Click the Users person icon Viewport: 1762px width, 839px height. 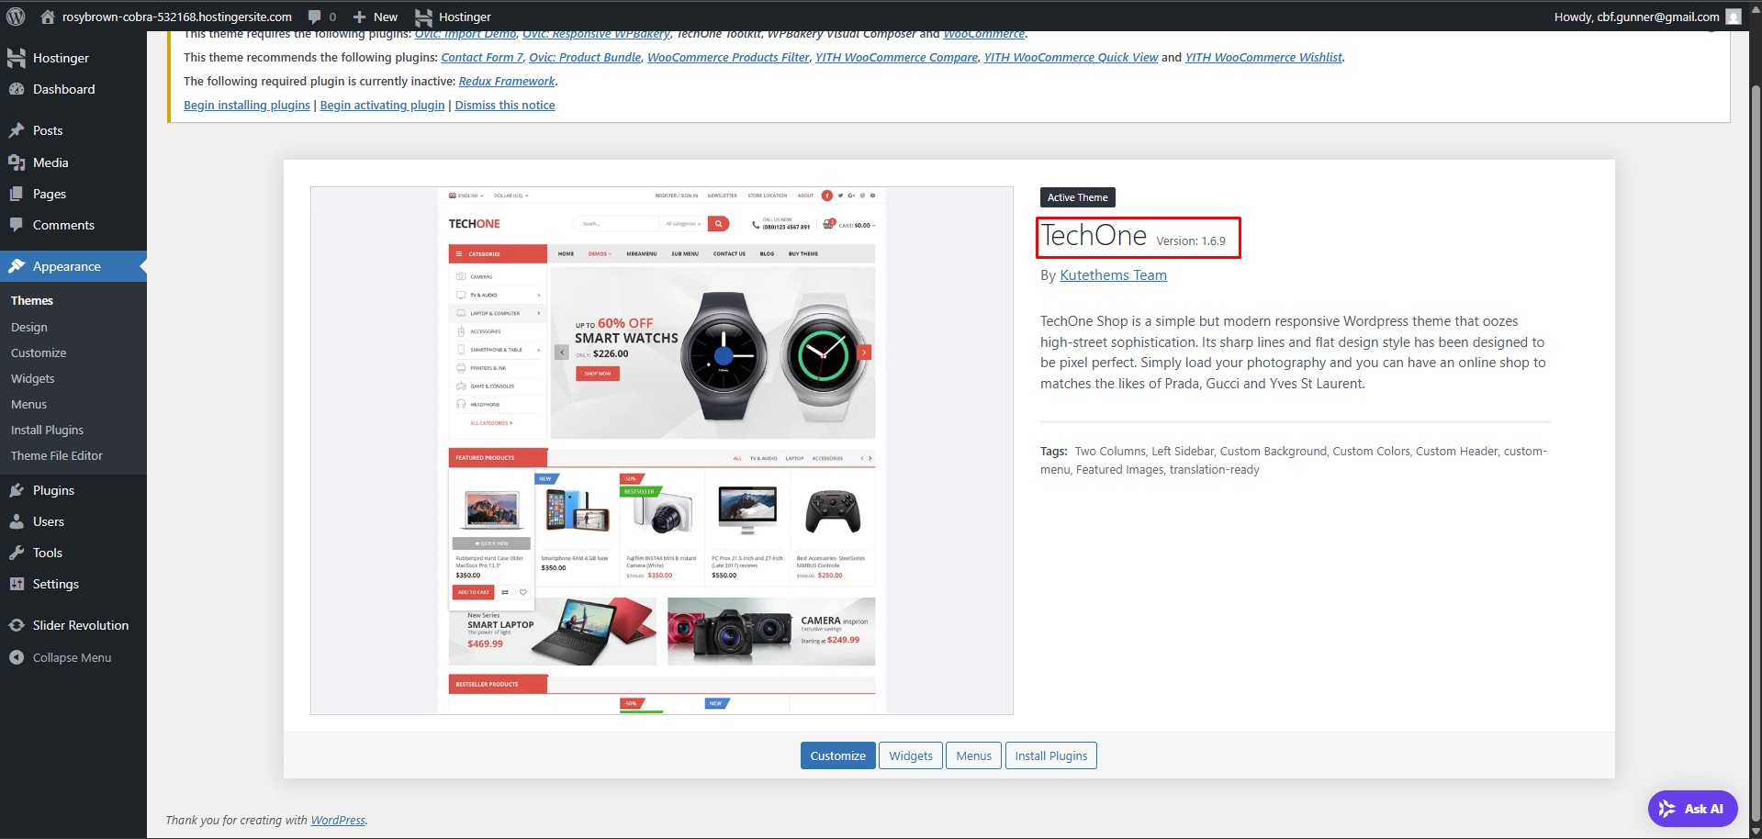point(17,521)
